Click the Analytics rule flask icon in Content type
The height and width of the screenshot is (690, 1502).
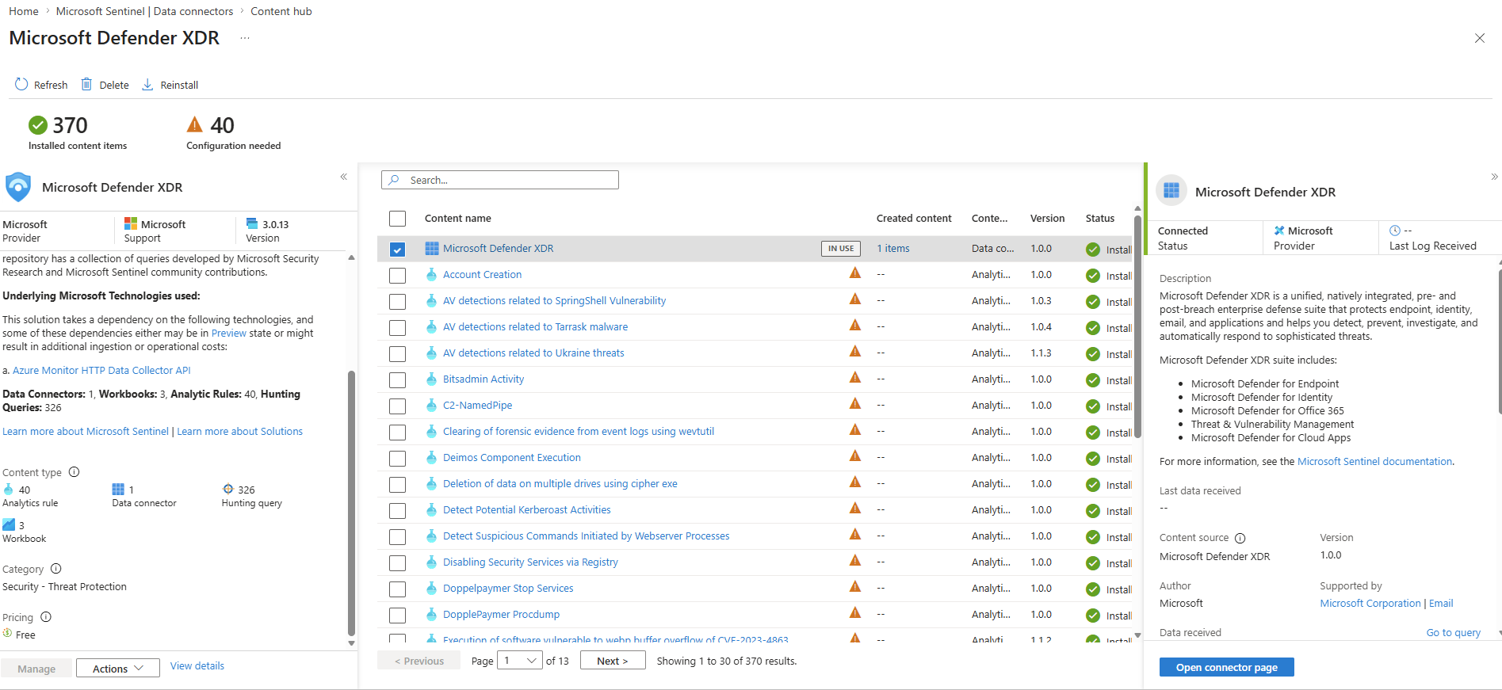click(9, 490)
